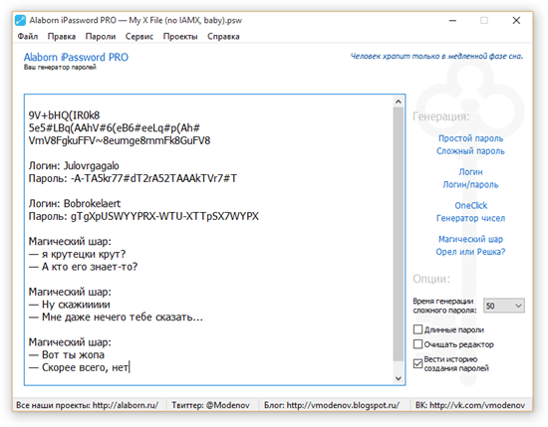The height and width of the screenshot is (427, 548).
Task: Click the editor scrollbar down arrow
Action: [x=399, y=378]
